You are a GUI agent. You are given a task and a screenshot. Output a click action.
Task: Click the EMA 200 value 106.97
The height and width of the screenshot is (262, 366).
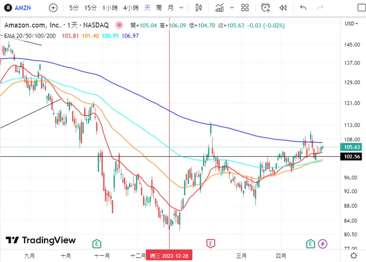point(130,36)
